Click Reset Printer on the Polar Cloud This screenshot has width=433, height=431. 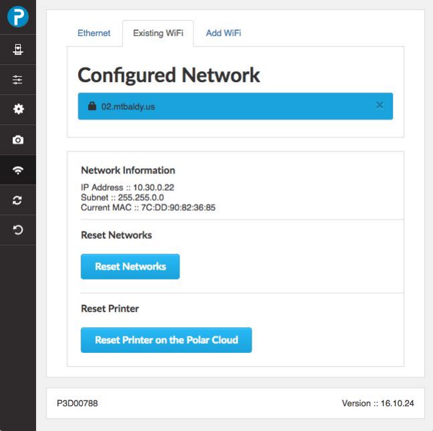tap(166, 340)
